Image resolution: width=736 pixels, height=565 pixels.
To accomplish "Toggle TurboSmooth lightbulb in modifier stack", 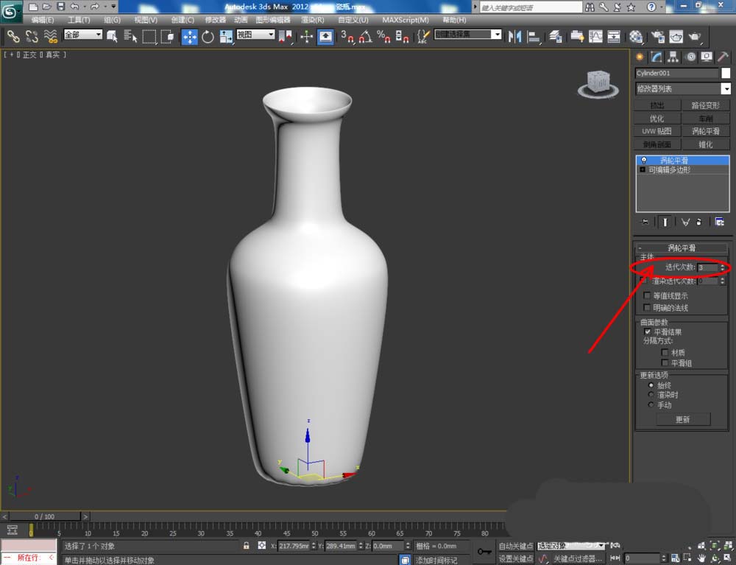I will (x=643, y=160).
